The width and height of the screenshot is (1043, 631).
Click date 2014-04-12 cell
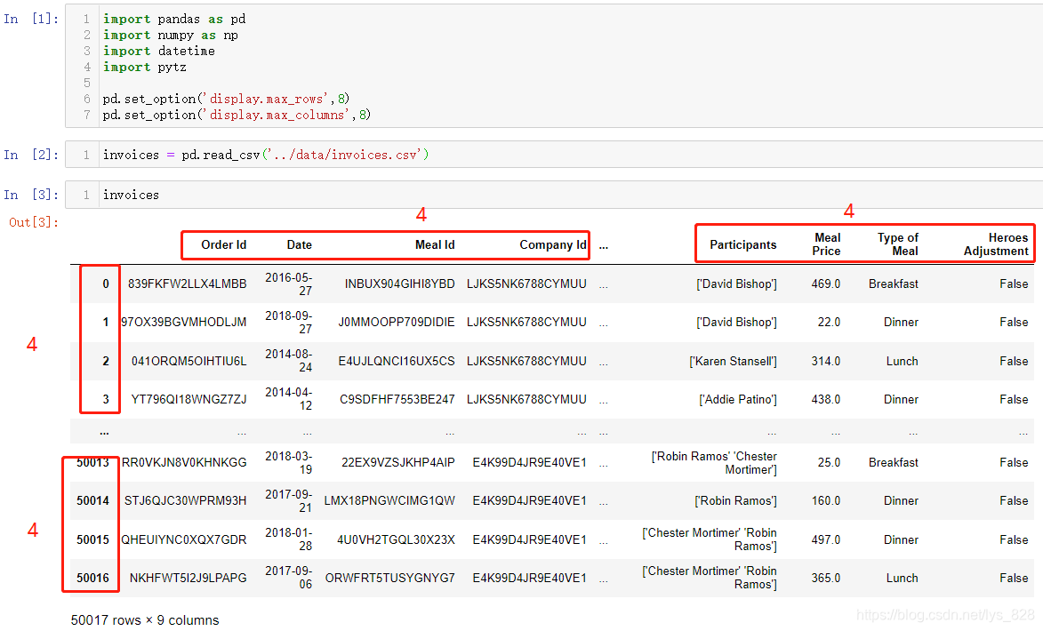pos(289,398)
